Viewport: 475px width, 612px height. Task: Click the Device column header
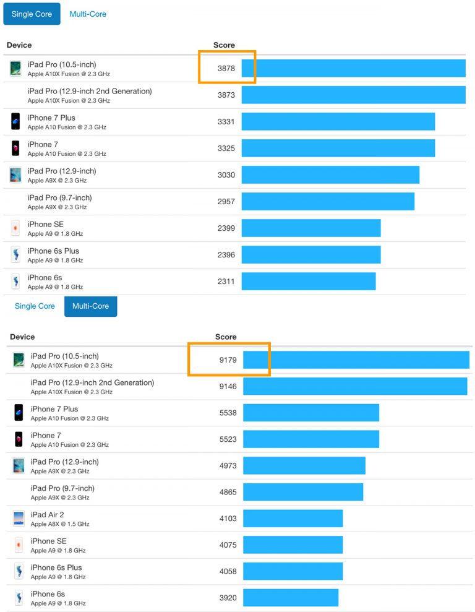coord(19,45)
